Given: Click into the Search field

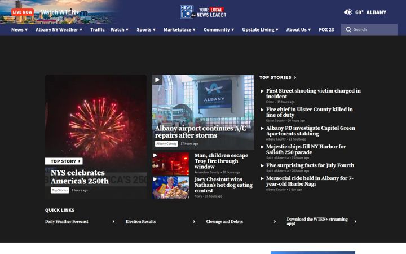Looking at the screenshot, I should tap(369, 29).
